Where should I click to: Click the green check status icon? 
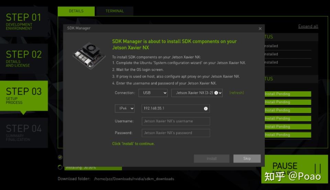(x=60, y=157)
